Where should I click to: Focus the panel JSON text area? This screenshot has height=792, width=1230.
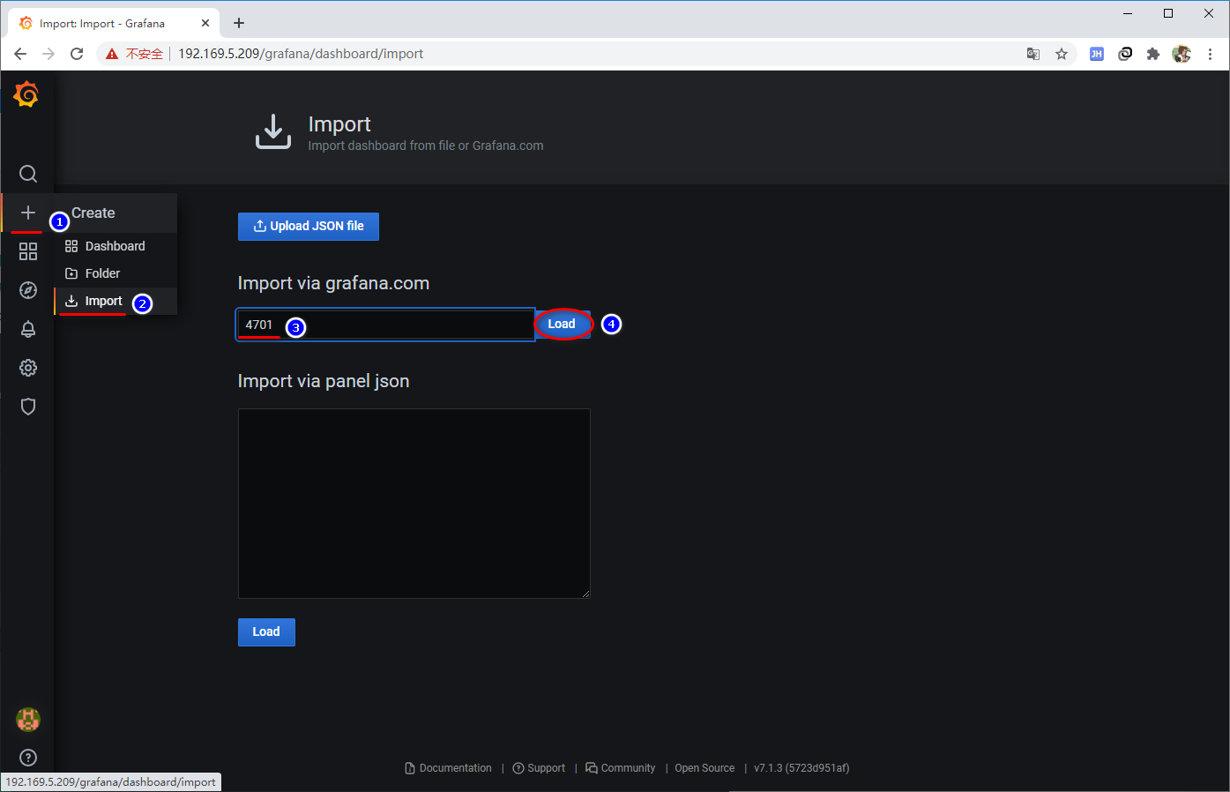tap(414, 504)
